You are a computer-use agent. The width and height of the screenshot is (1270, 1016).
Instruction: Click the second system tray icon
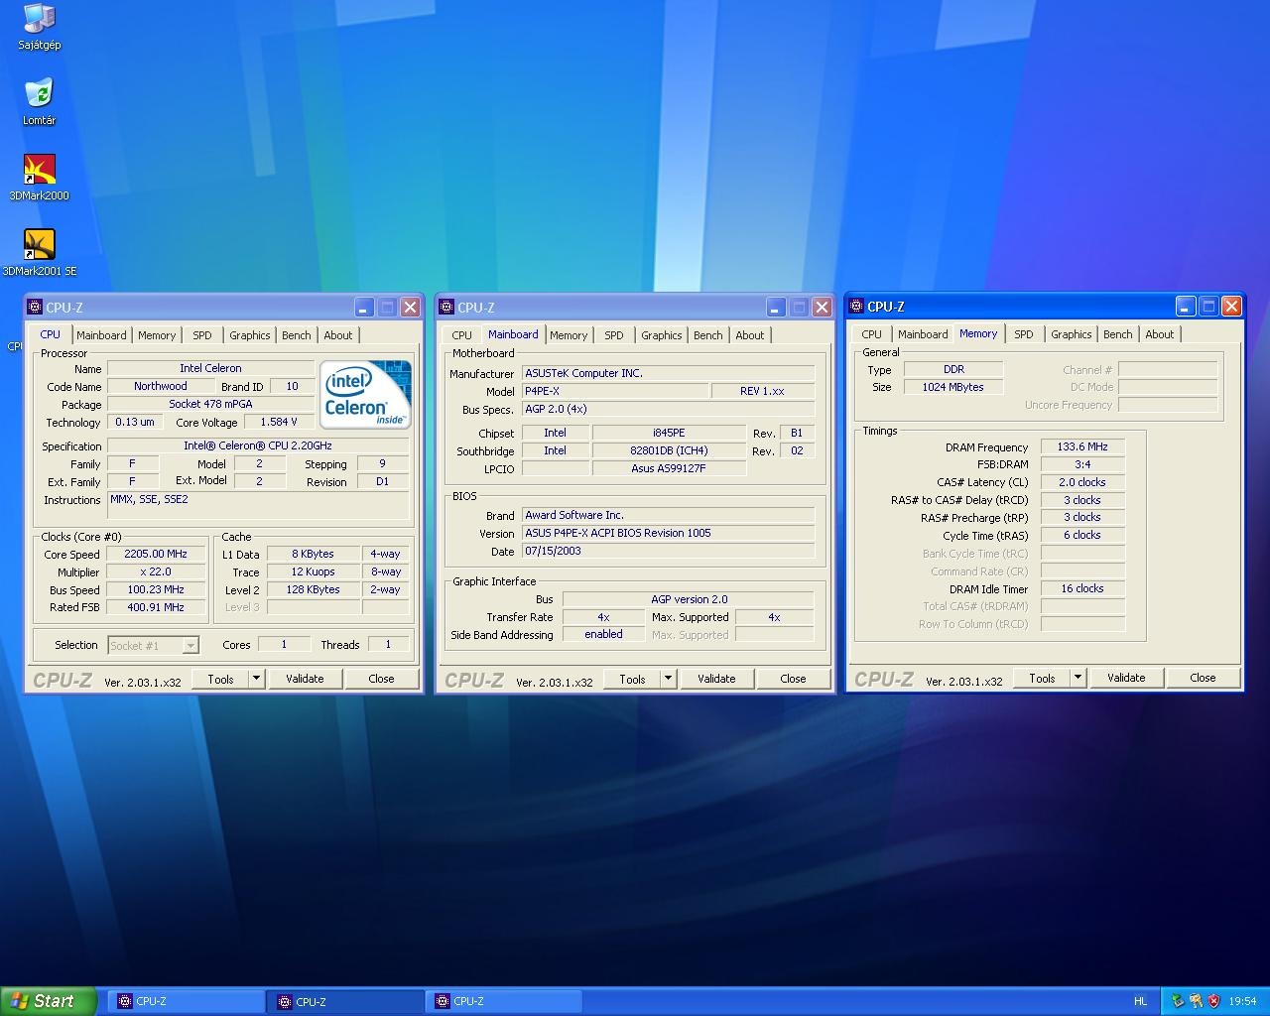tap(1196, 1002)
